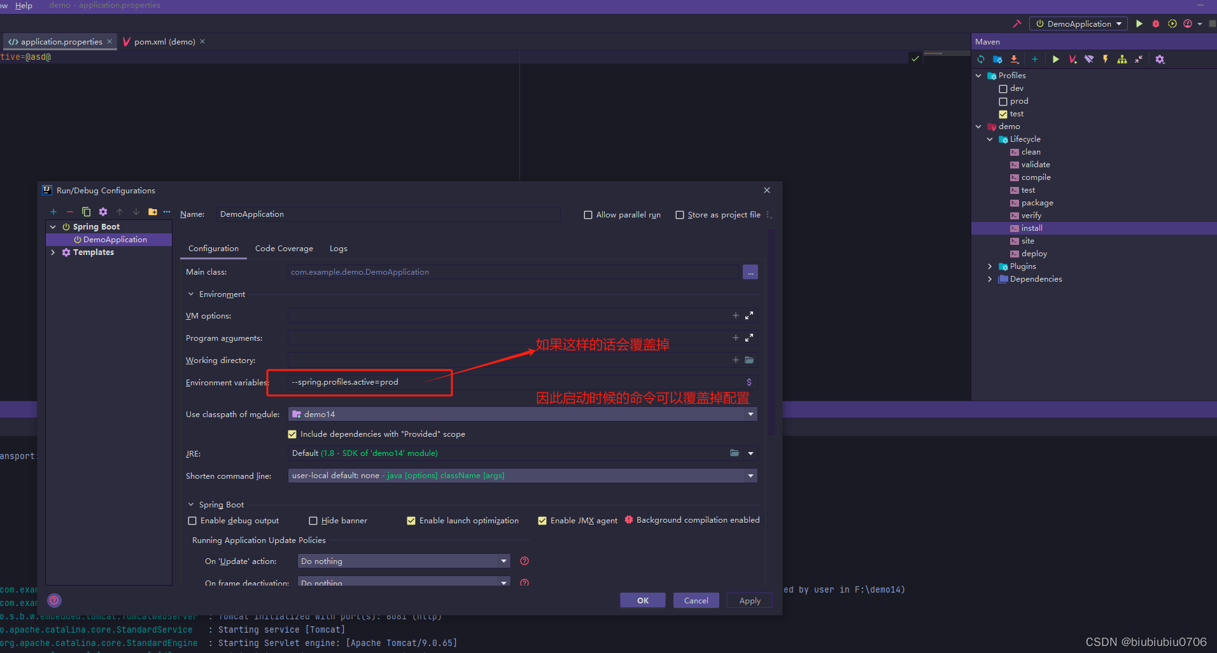This screenshot has width=1217, height=653.
Task: Open Maven settings gear icon
Action: pyautogui.click(x=1160, y=58)
